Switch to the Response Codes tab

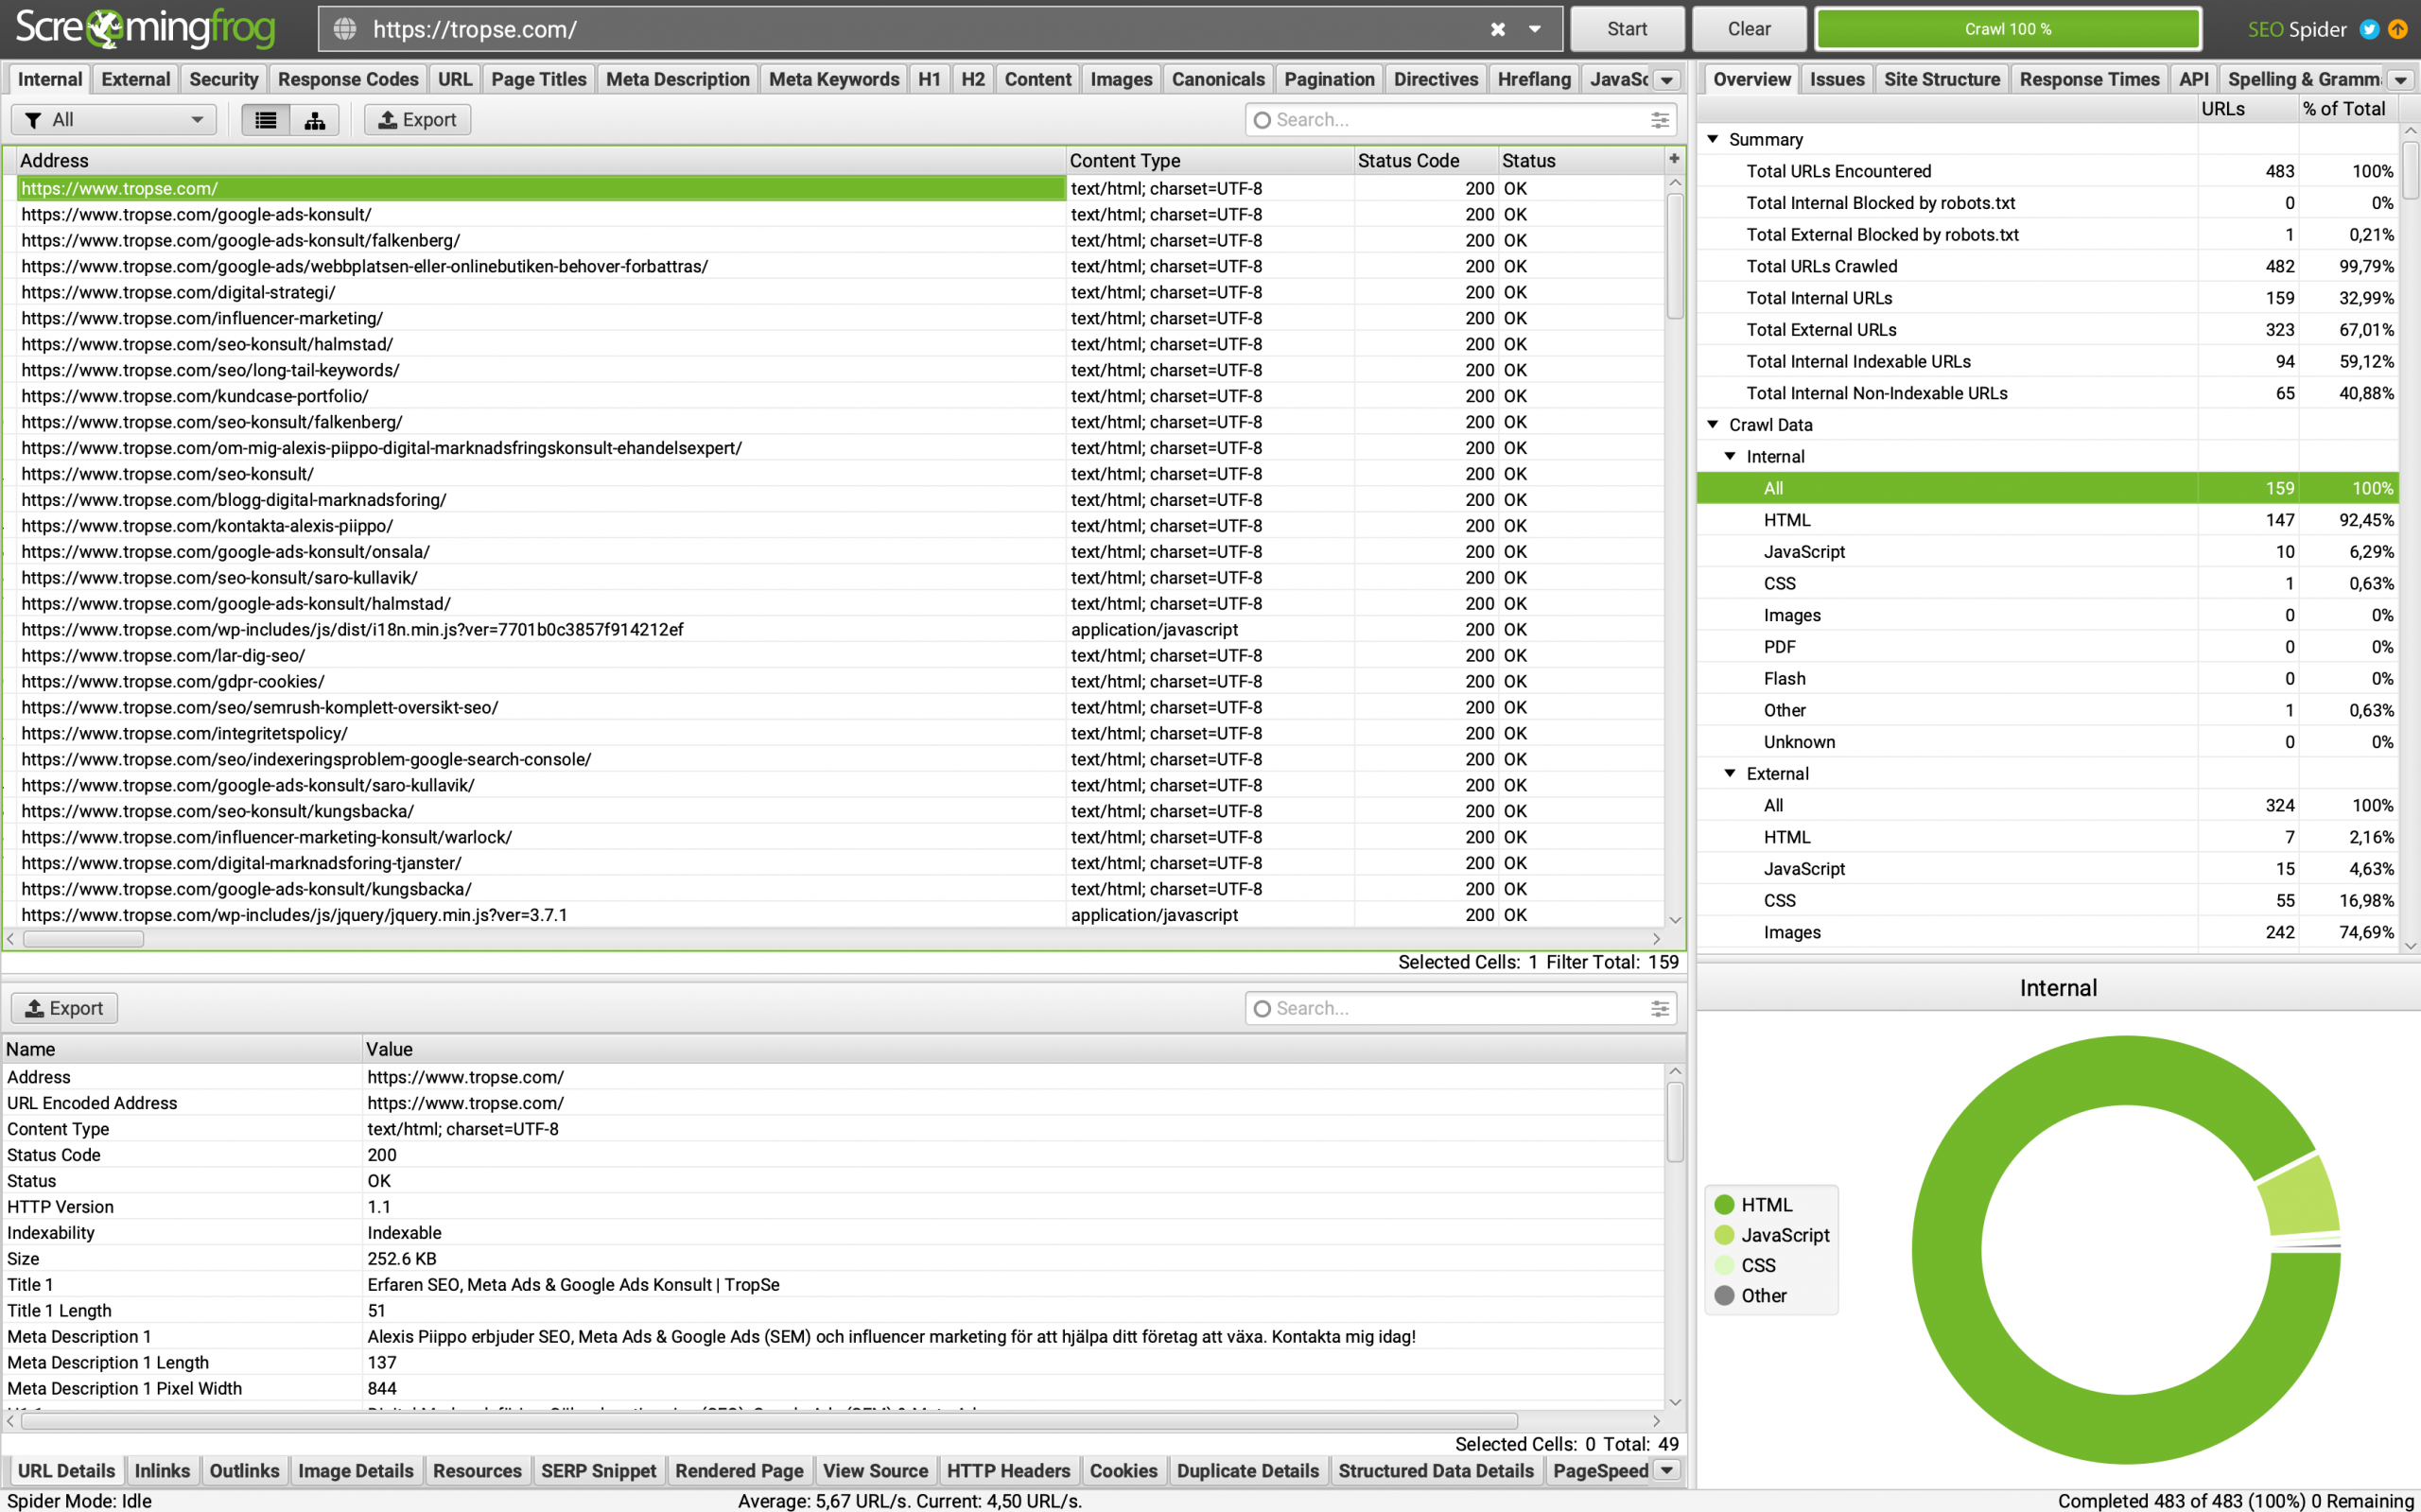(348, 80)
